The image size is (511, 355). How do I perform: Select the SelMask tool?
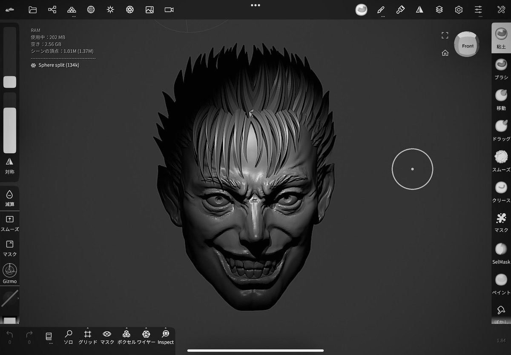[501, 254]
